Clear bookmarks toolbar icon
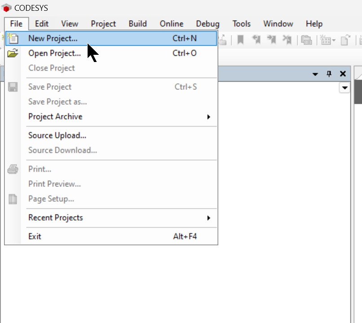Image resolution: width=362 pixels, height=323 pixels. (287, 40)
